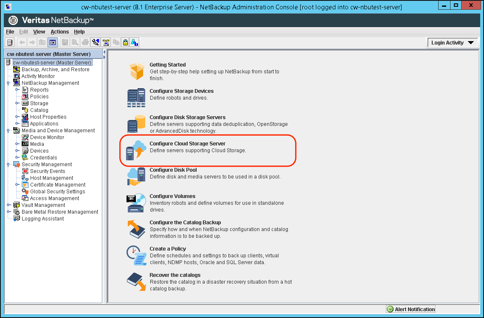Expand the Reports tree node
Viewport: 484px width, 318px height.
tap(17, 89)
